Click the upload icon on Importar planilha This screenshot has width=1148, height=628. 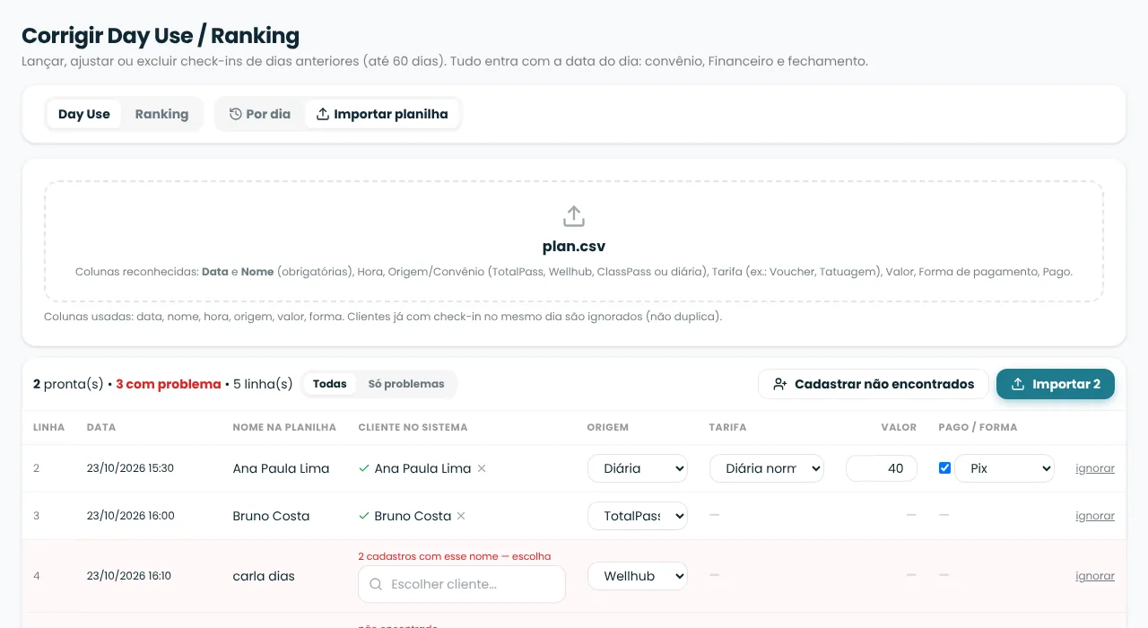click(x=323, y=114)
